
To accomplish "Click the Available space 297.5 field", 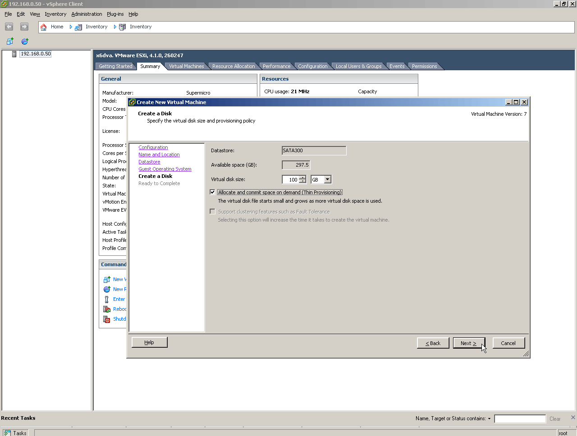I will pyautogui.click(x=296, y=165).
